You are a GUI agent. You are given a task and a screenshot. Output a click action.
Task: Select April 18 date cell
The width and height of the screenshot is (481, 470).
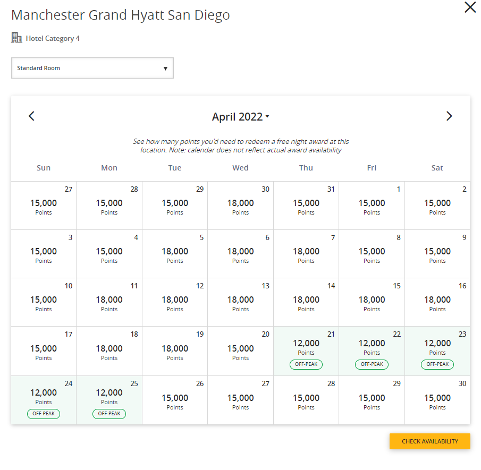point(109,351)
